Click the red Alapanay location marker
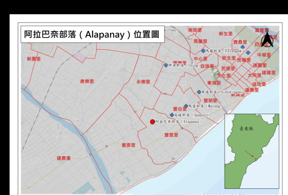288x195 pixels. [152, 122]
